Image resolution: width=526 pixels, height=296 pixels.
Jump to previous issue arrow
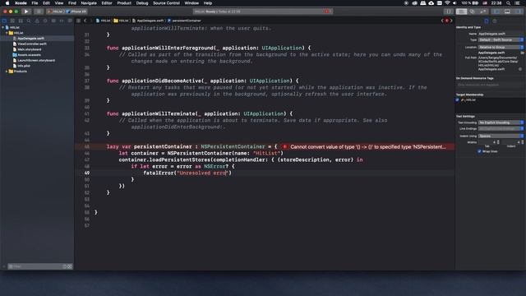(442, 21)
